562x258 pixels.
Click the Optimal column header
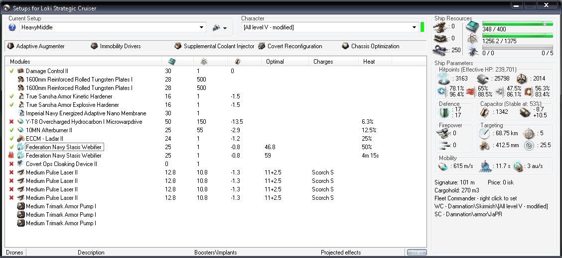coord(275,62)
